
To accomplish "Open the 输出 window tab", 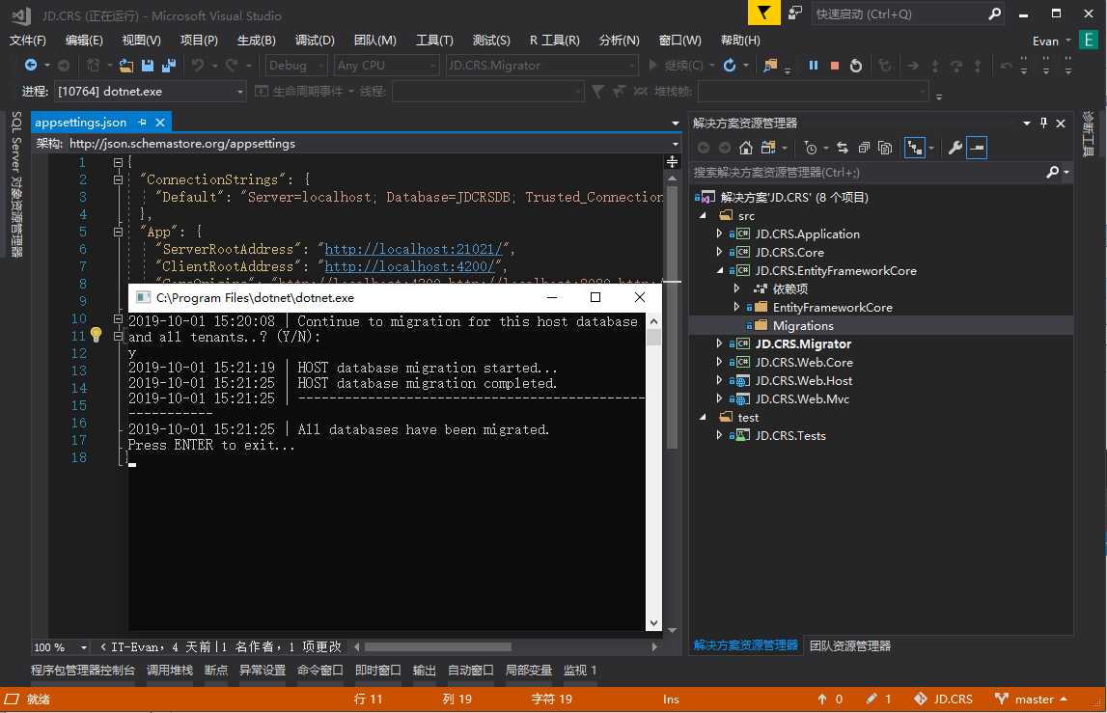I will pyautogui.click(x=425, y=670).
